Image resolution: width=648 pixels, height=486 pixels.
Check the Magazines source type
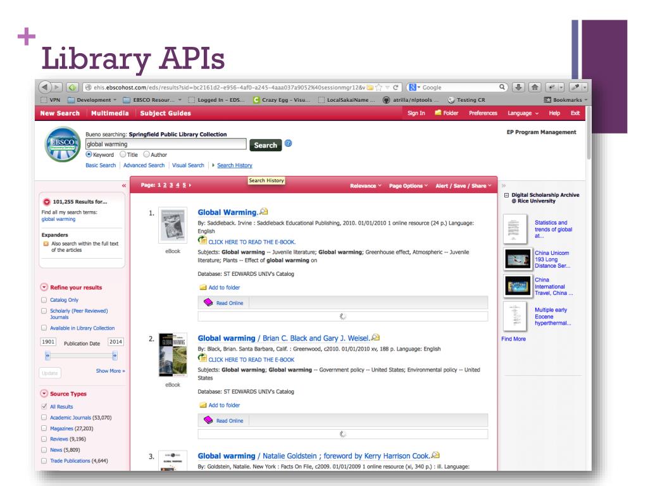point(44,428)
